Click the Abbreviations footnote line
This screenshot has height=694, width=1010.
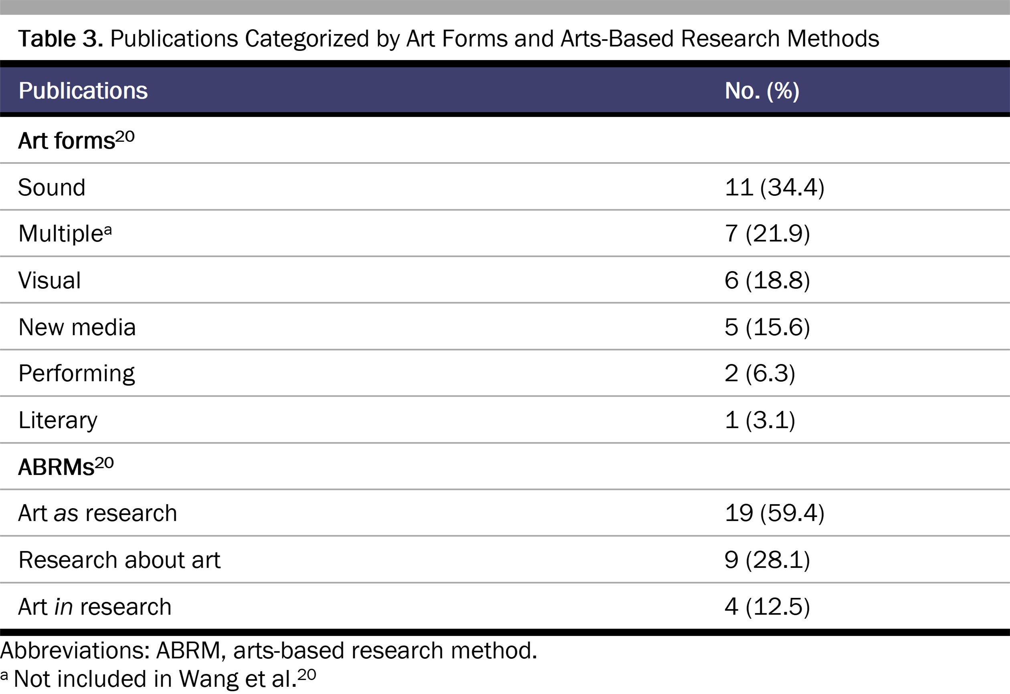269,650
